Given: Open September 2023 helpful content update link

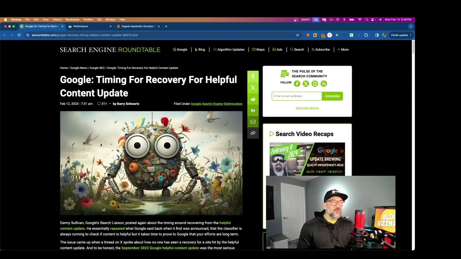Looking at the screenshot, I should point(160,248).
